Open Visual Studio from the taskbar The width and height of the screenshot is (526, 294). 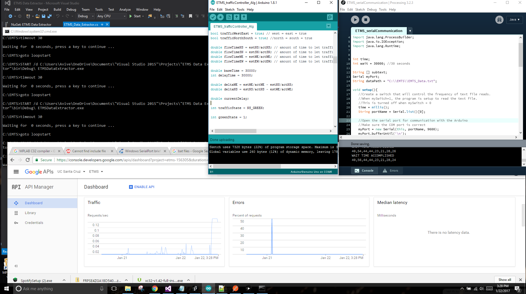point(168,289)
